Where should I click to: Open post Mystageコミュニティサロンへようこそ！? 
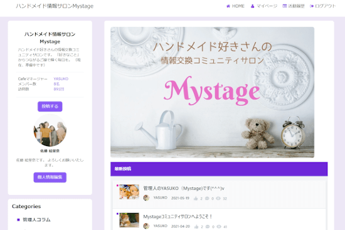(x=178, y=217)
